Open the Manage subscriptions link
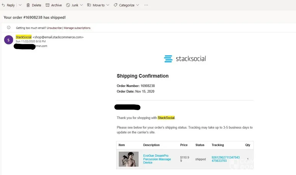 pos(77,28)
